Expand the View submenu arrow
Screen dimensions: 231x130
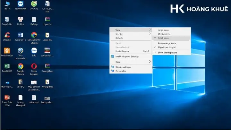[150, 30]
